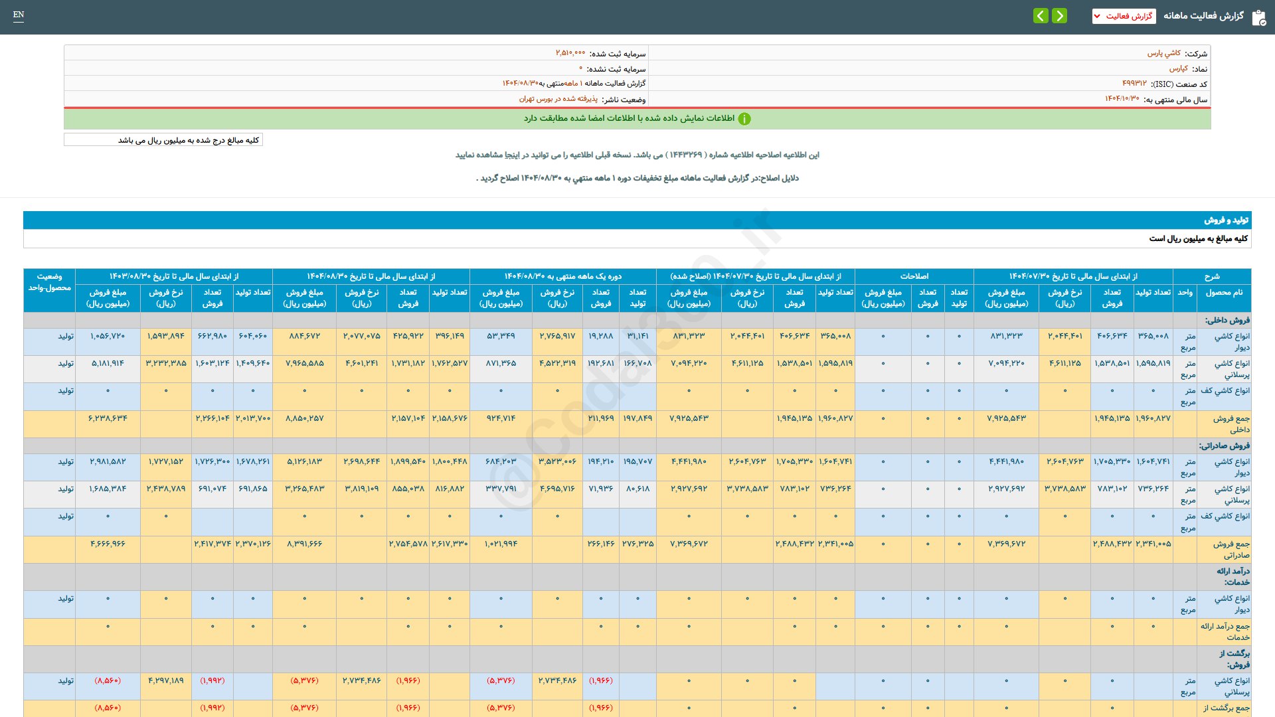This screenshot has width=1275, height=717.
Task: Click the تولید و فروش section header
Action: (1226, 220)
